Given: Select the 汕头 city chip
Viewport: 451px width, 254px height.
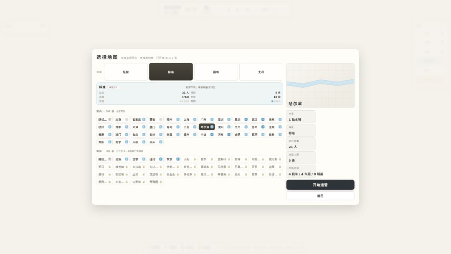Looking at the screenshot, I should (x=156, y=142).
